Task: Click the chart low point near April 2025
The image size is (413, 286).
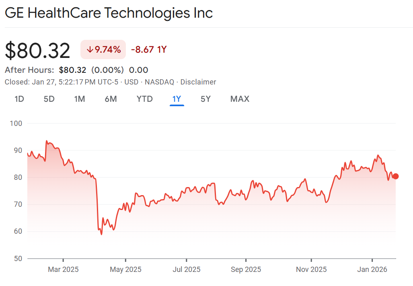Action: [x=101, y=234]
